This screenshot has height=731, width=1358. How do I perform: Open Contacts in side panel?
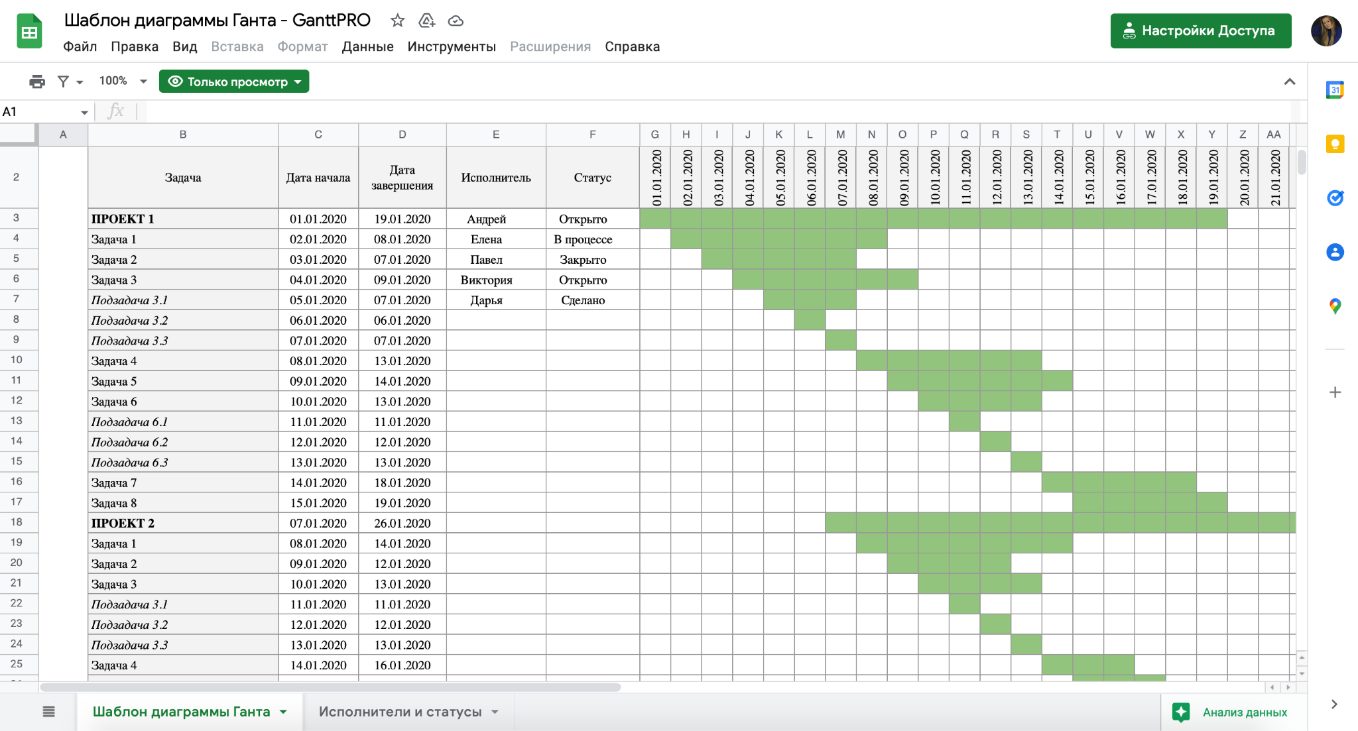click(1334, 252)
